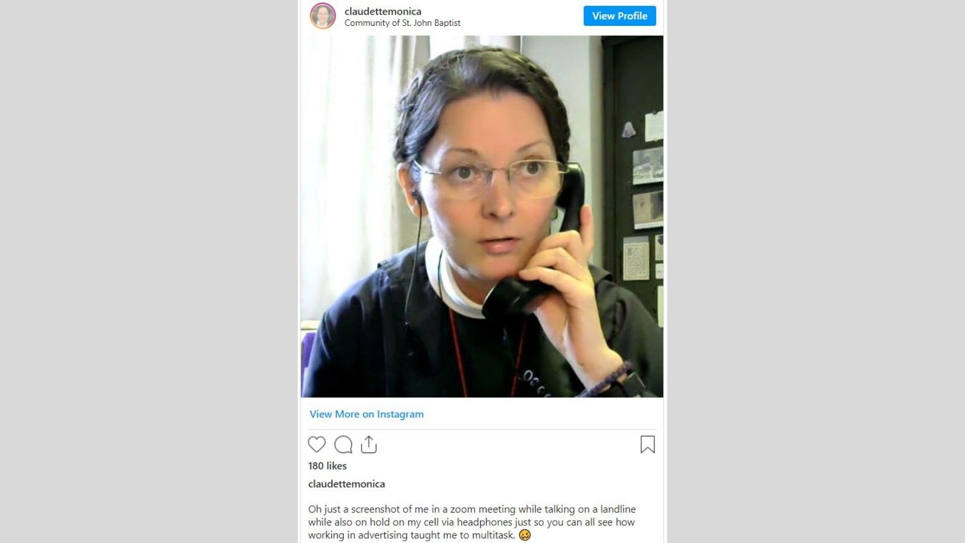The image size is (965, 543).
Task: Click the emoji at caption end
Action: coord(525,535)
